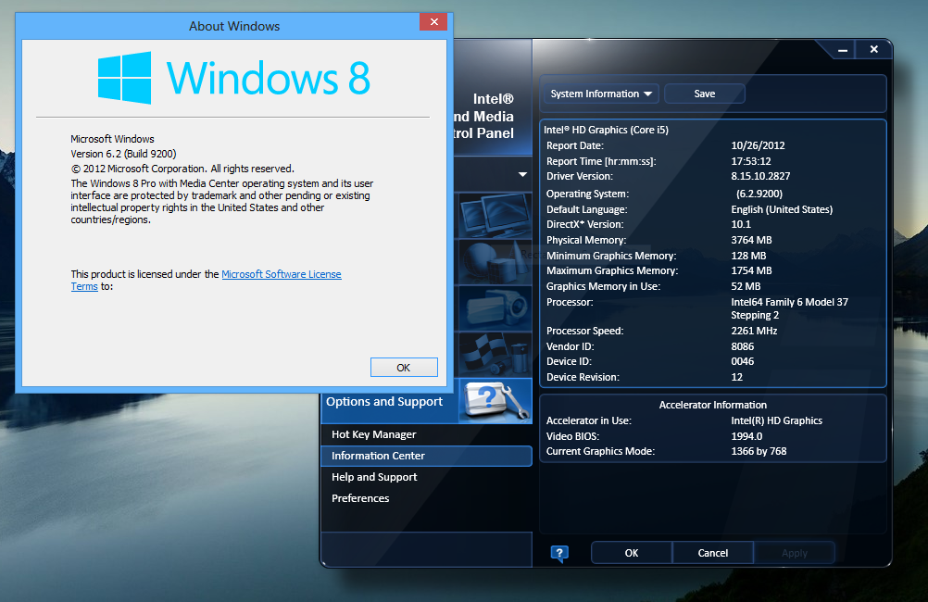Select the Power category checkered-flag icon
This screenshot has width=928, height=602.
point(494,354)
